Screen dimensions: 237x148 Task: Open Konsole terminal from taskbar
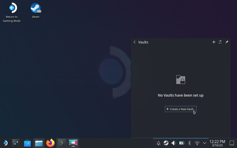62,143
